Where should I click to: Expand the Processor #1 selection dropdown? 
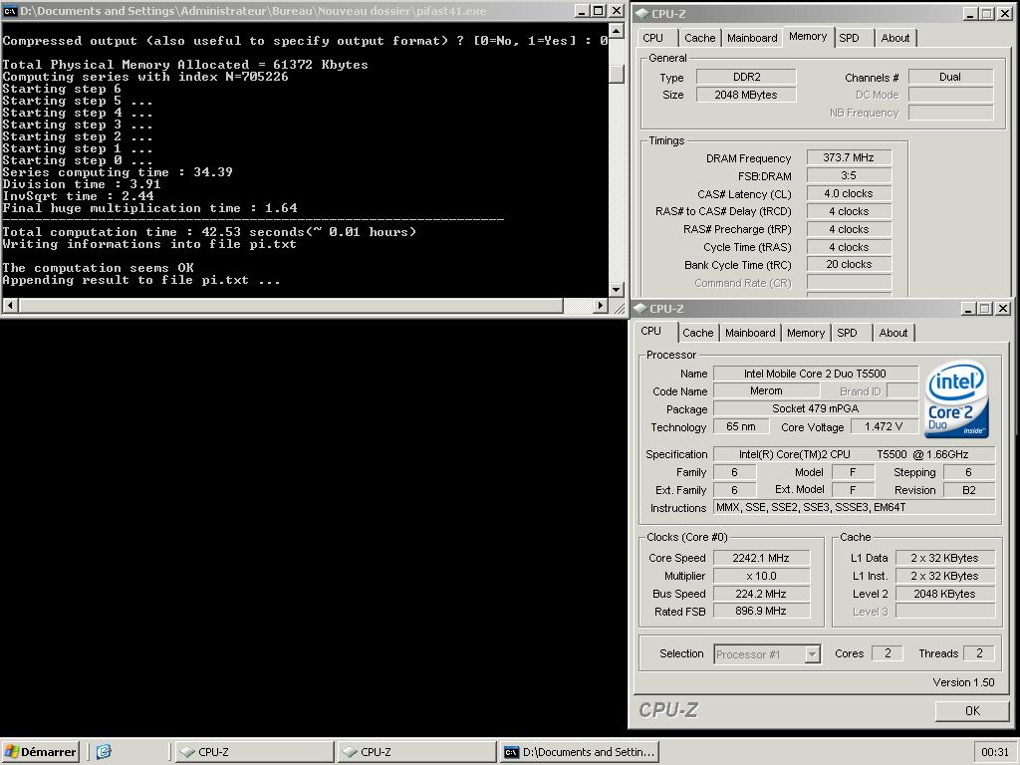pyautogui.click(x=812, y=653)
